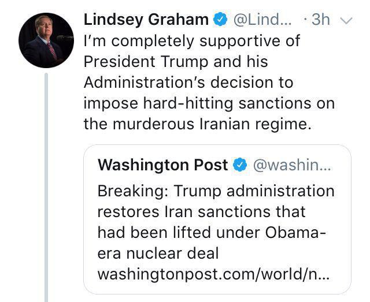Click "had been lifted under Obama-" line
This screenshot has width=370, height=302.
(x=212, y=232)
